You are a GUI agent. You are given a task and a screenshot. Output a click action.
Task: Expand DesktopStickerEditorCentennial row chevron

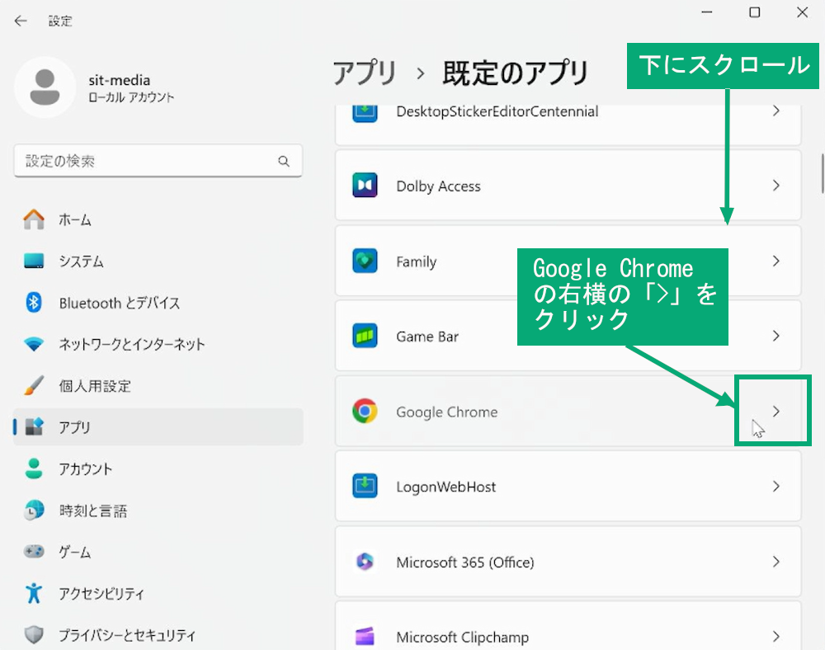(x=776, y=111)
